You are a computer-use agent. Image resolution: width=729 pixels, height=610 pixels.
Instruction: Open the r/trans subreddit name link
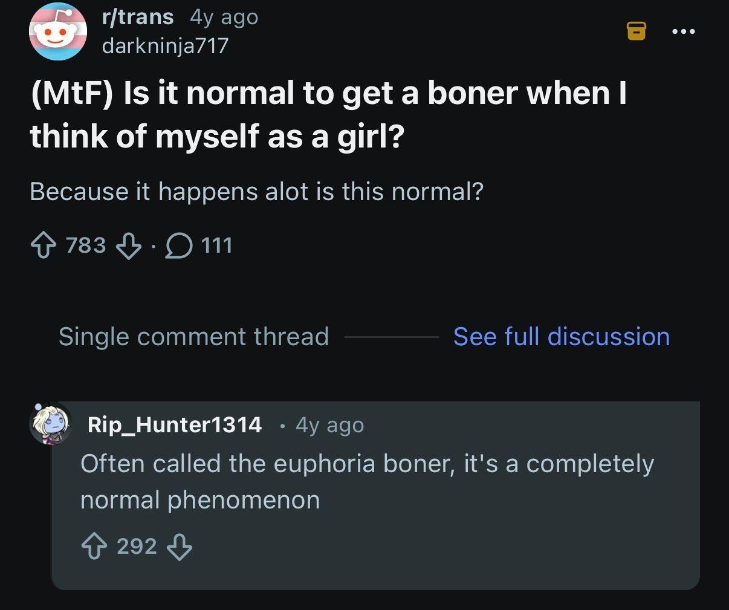tap(138, 17)
